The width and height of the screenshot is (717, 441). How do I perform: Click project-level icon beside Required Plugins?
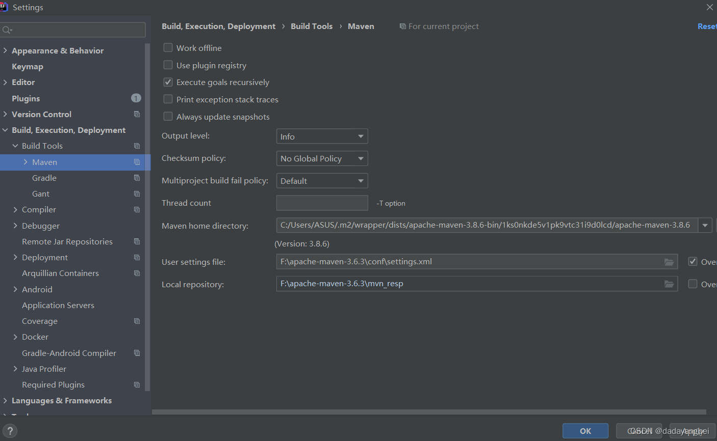coord(137,384)
